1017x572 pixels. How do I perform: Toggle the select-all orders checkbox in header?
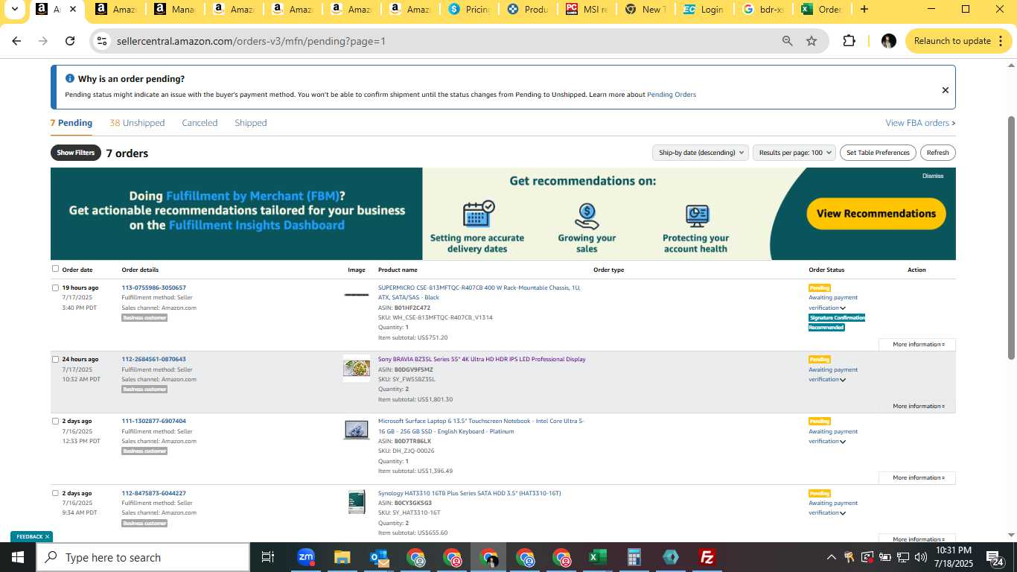[x=55, y=269]
